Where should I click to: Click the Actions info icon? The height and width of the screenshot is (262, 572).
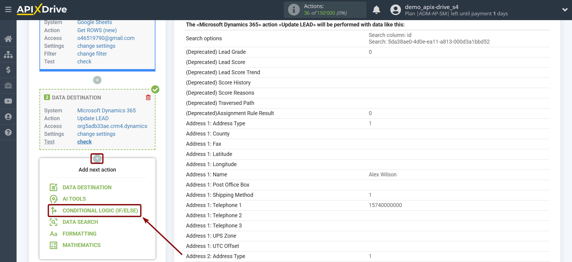pos(294,10)
